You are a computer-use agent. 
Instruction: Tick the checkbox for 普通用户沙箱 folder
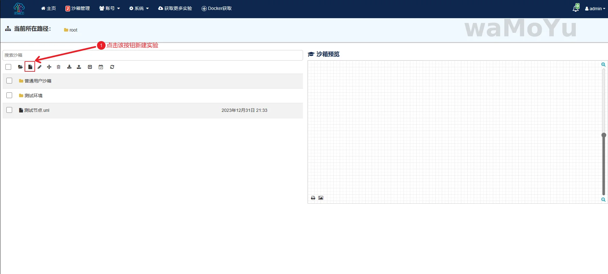(9, 81)
